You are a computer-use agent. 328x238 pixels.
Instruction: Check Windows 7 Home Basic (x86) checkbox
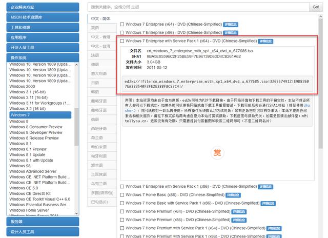(122, 195)
